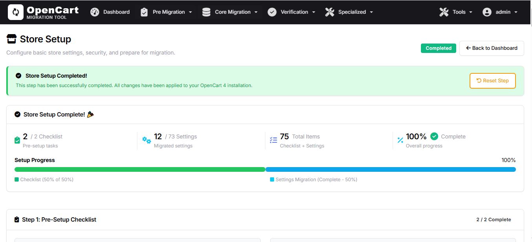Click the Specialized wrench and screwdriver icon
The height and width of the screenshot is (242, 532).
coord(330,12)
